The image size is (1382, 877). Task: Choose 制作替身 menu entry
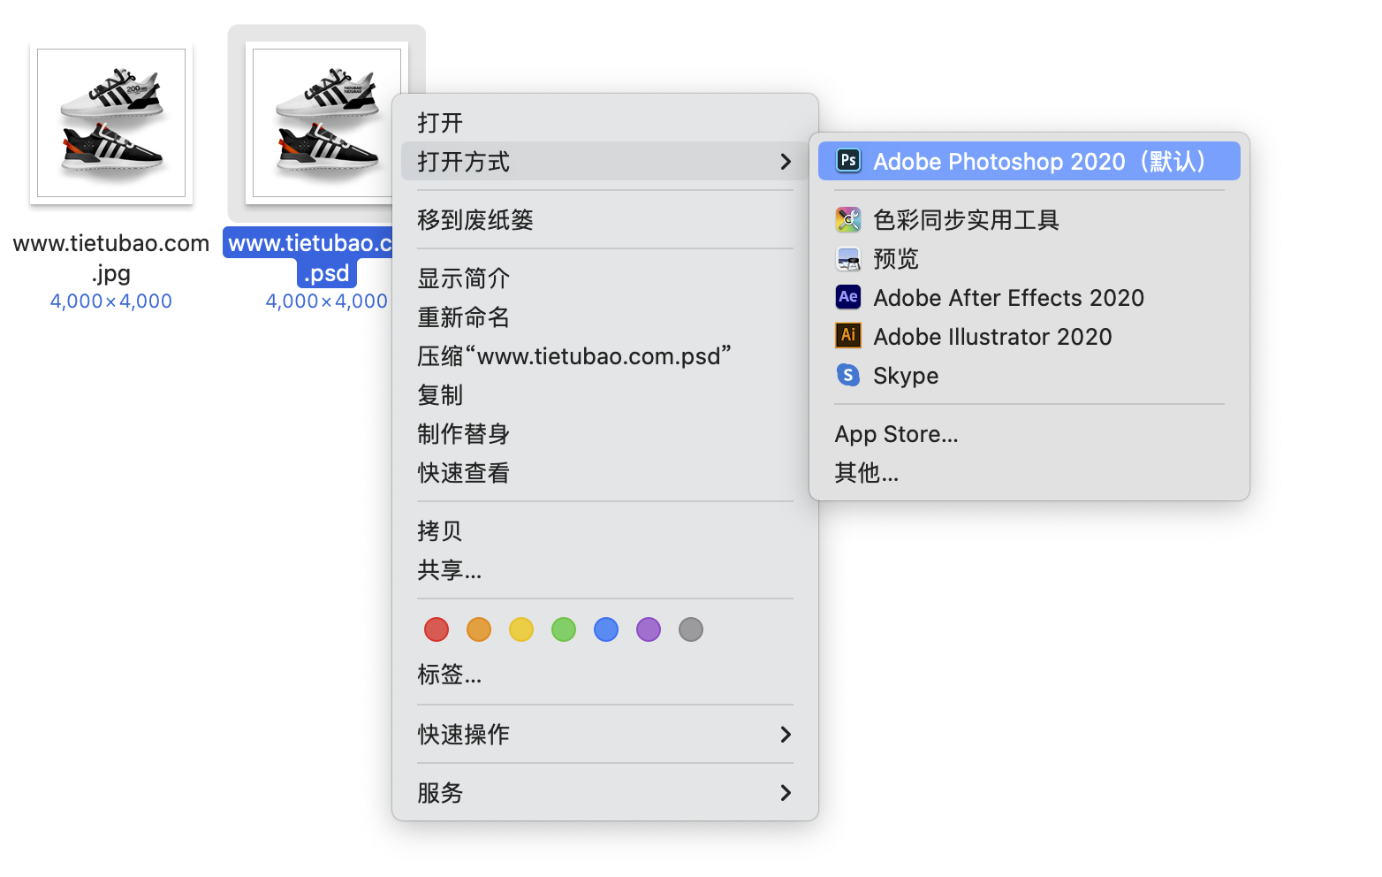point(605,434)
